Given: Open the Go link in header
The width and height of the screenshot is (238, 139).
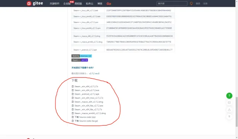Looking at the screenshot, I should (109, 4).
